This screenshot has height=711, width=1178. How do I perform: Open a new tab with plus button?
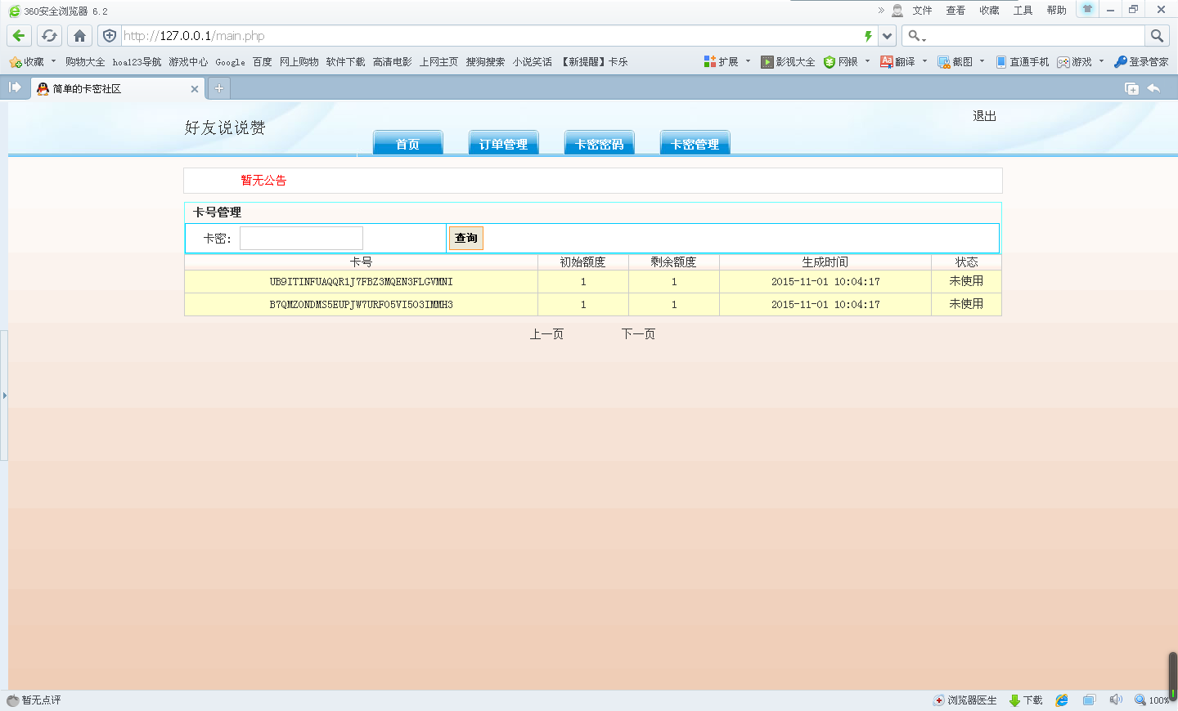(x=219, y=88)
